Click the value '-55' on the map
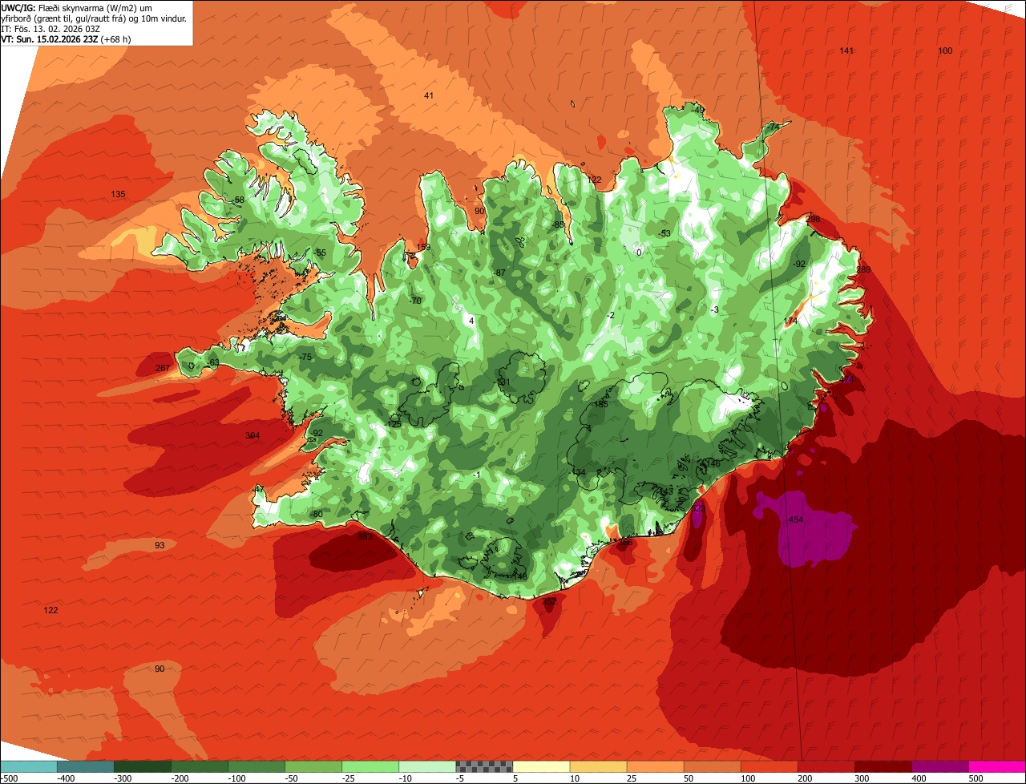Viewport: 1026px width, 784px height. 320,253
